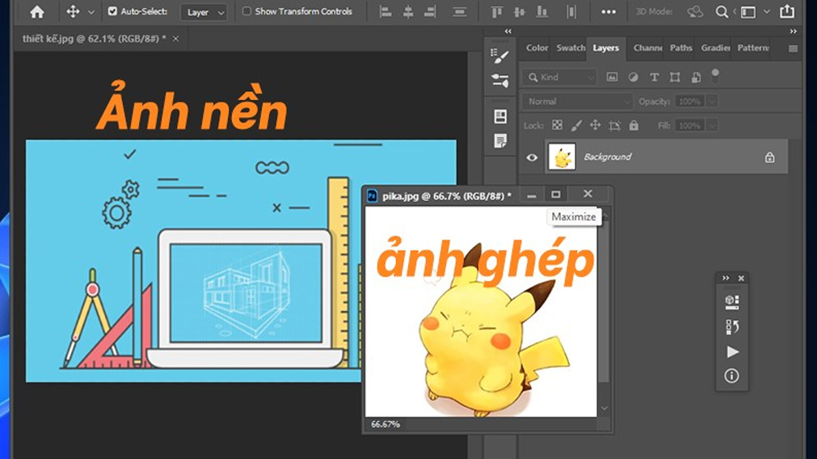This screenshot has height=459, width=817.
Task: Click the align horizontal centers icon
Action: [407, 12]
